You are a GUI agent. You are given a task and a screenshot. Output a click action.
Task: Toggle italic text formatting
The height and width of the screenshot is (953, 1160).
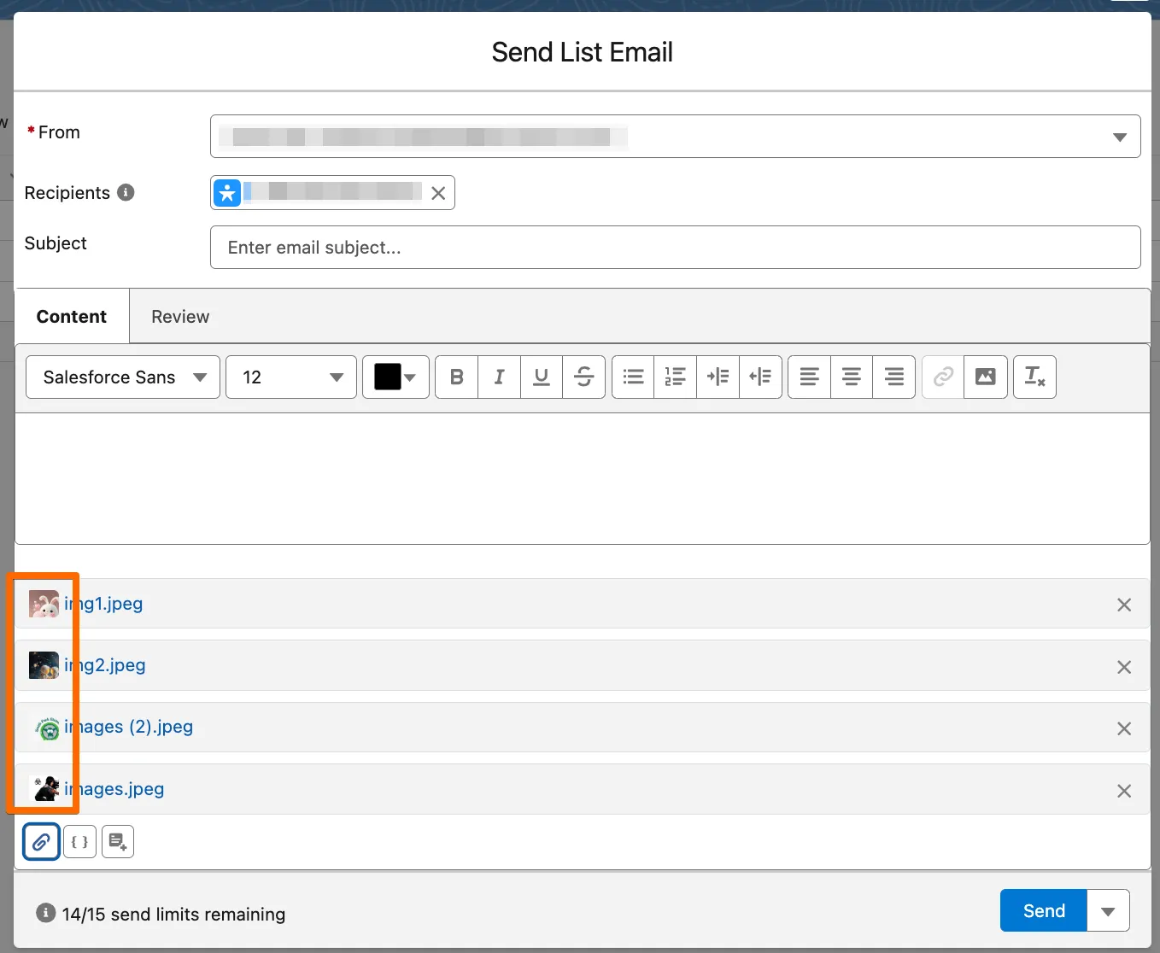click(x=499, y=377)
